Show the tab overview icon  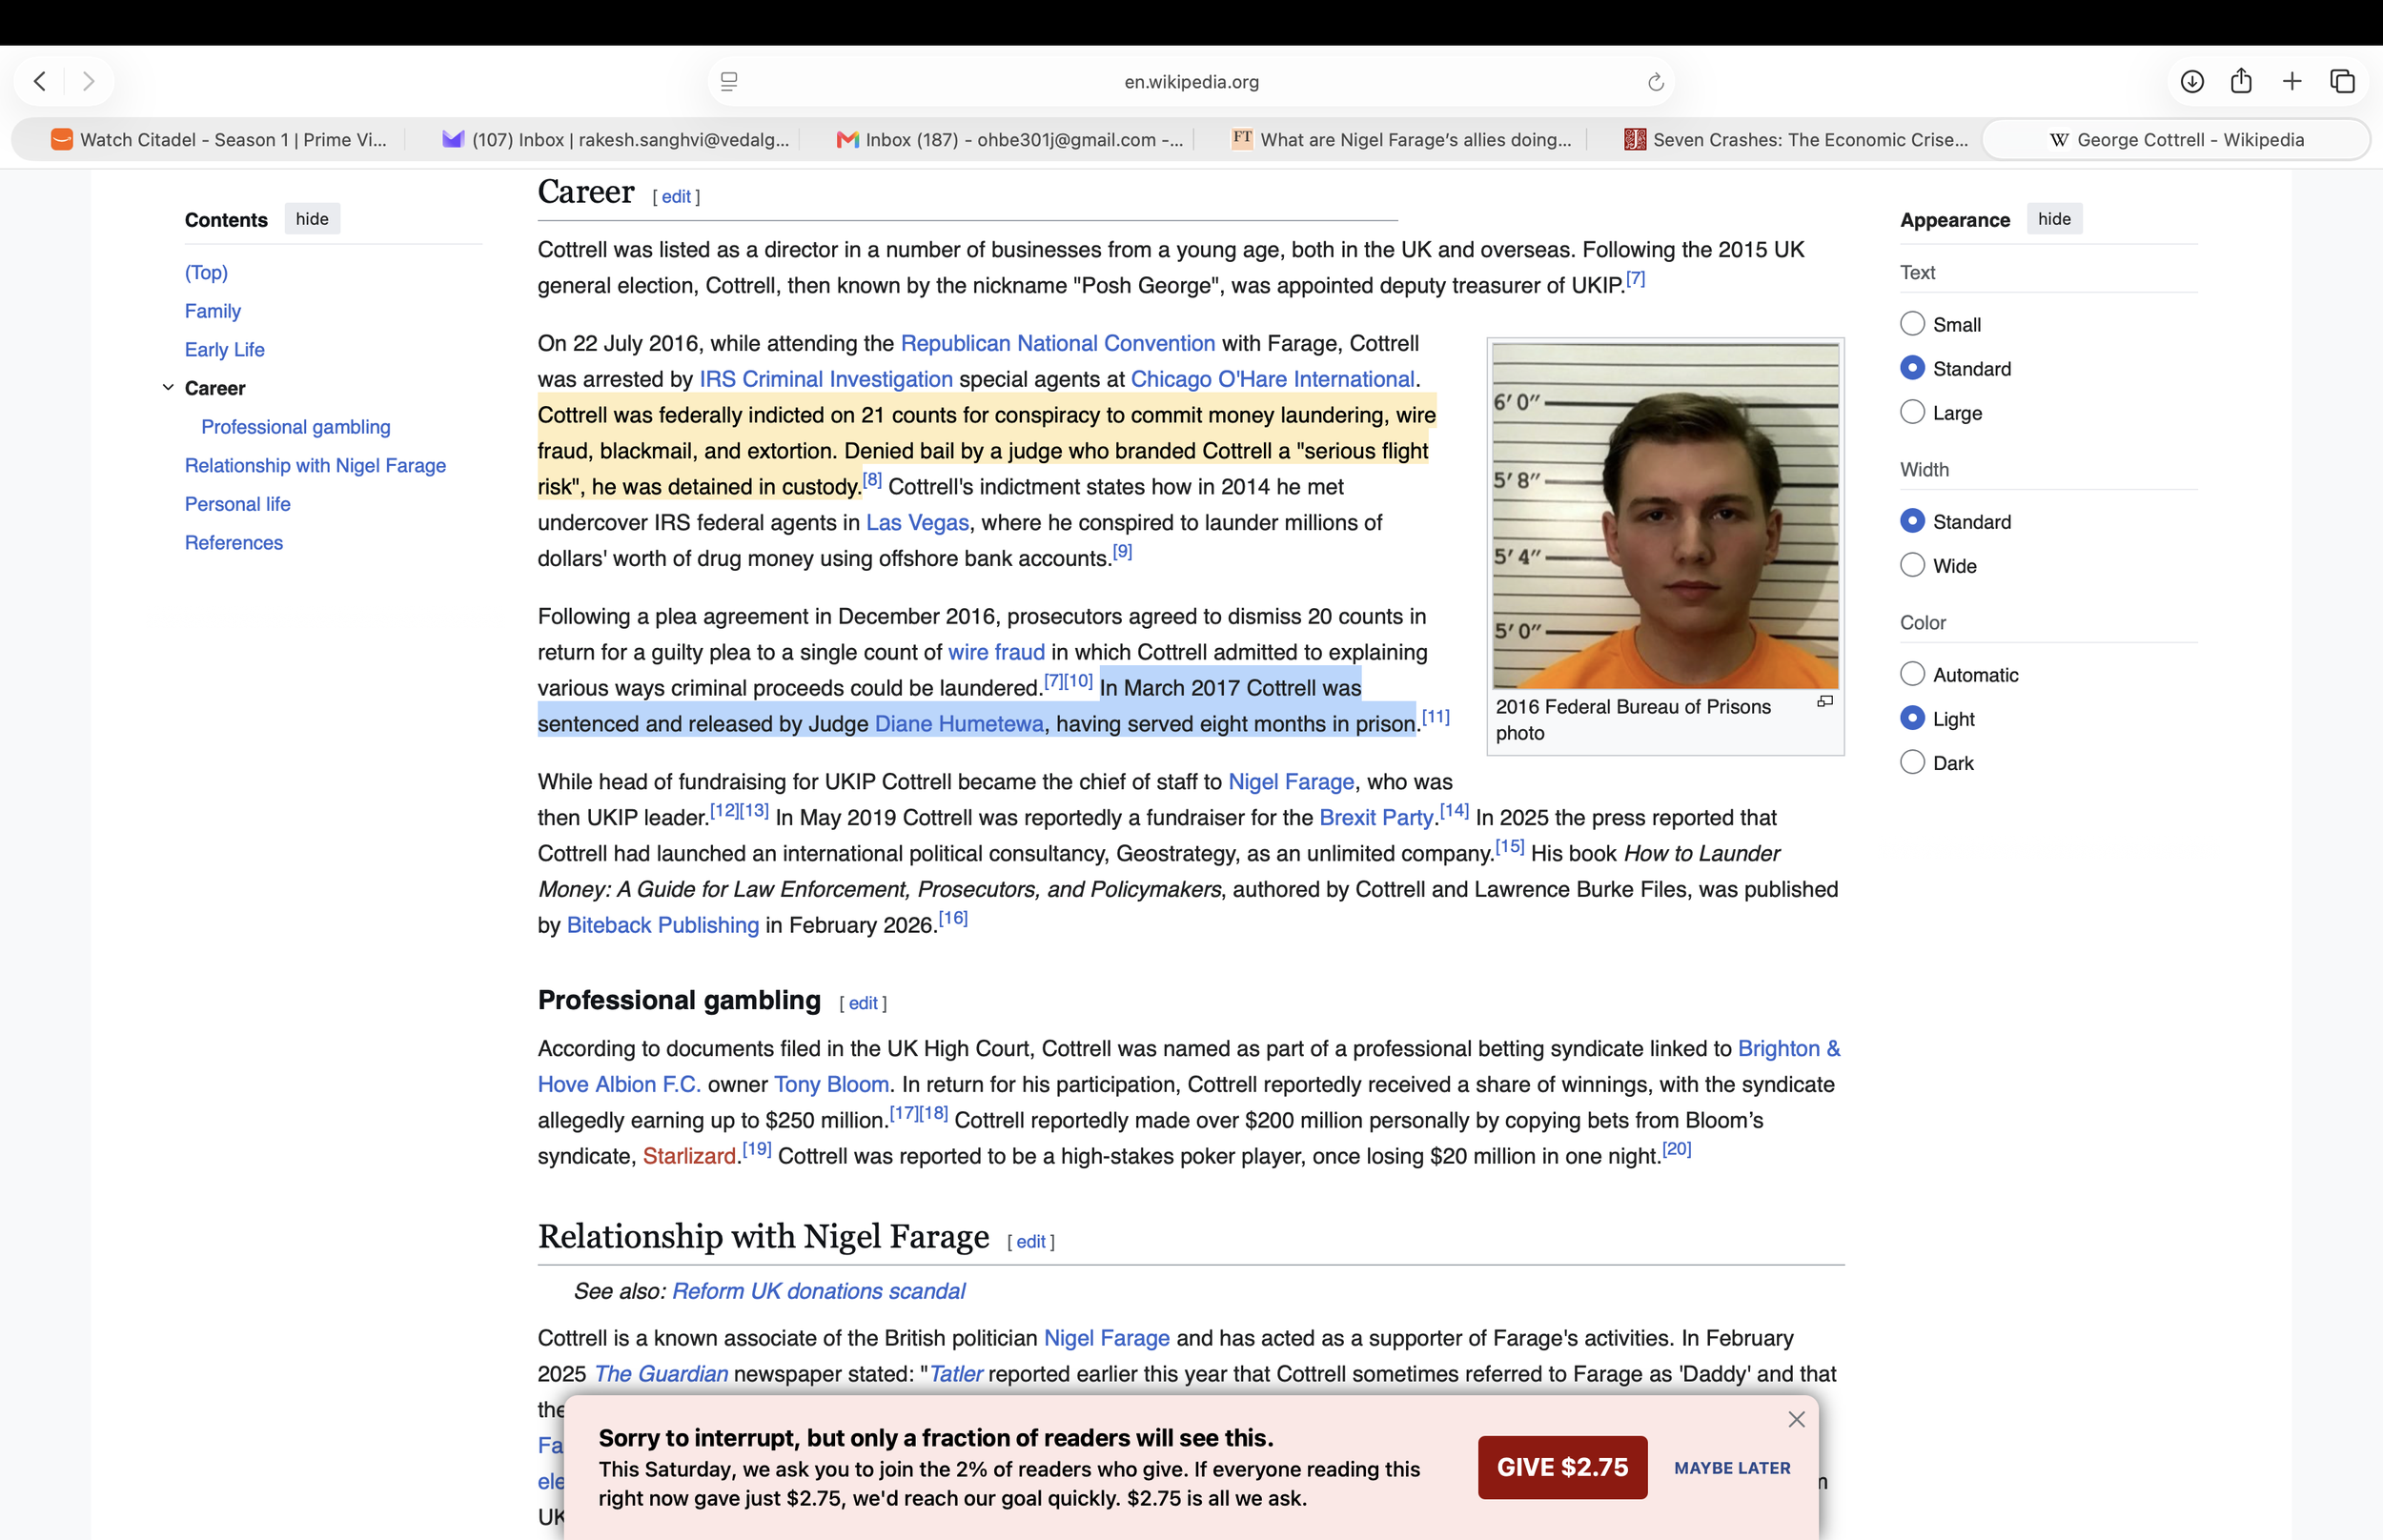(2342, 81)
